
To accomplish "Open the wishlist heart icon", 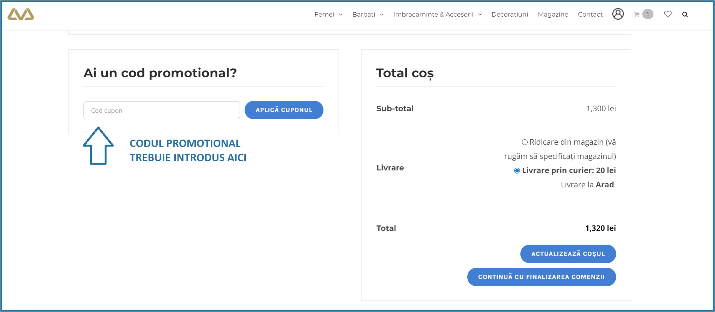I will pyautogui.click(x=668, y=14).
